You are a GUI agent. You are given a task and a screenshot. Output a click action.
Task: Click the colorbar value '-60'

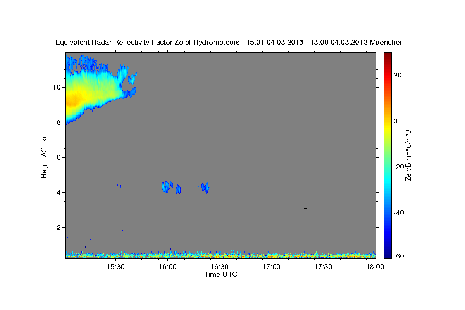tap(400, 256)
